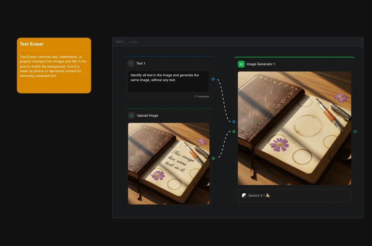372x246 pixels.
Task: Open the Gemini 3.1 model selector
Action: [294, 195]
